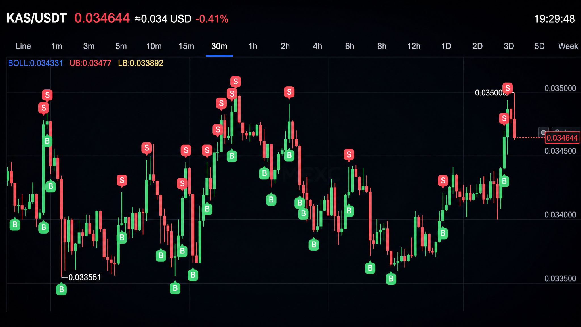This screenshot has width=581, height=327.
Task: Switch to the 15m timeframe
Action: (186, 46)
